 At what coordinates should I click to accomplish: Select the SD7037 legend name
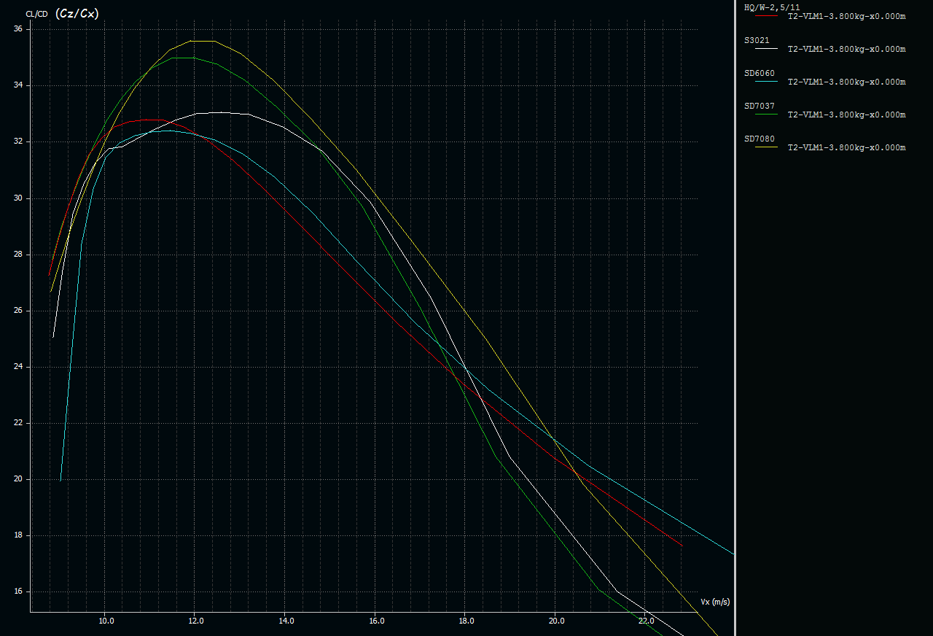pyautogui.click(x=759, y=106)
